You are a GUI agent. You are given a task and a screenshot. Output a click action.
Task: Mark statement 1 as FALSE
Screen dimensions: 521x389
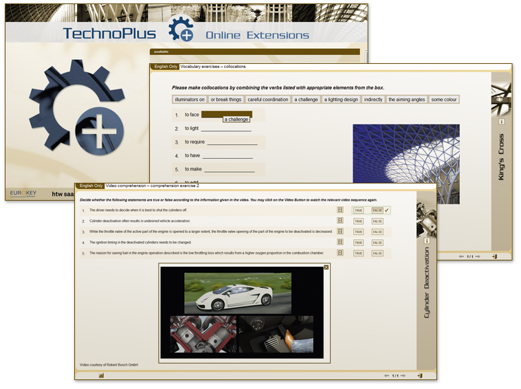(377, 210)
